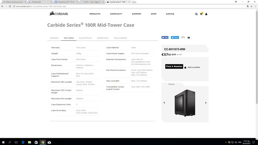Open the Gaming navigation menu
The image size is (258, 145).
[x=170, y=14]
